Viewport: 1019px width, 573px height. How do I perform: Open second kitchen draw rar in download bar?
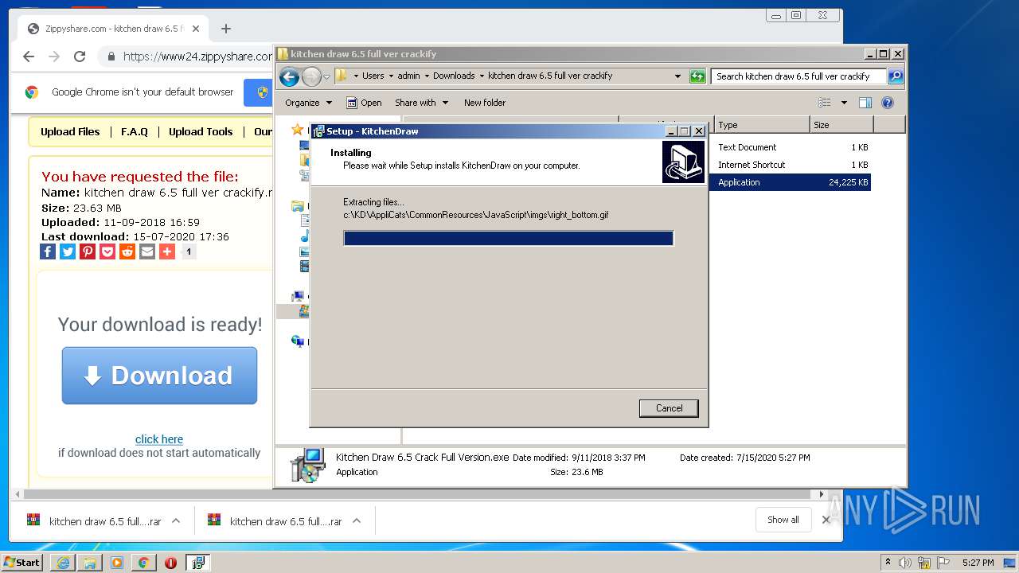(275, 521)
